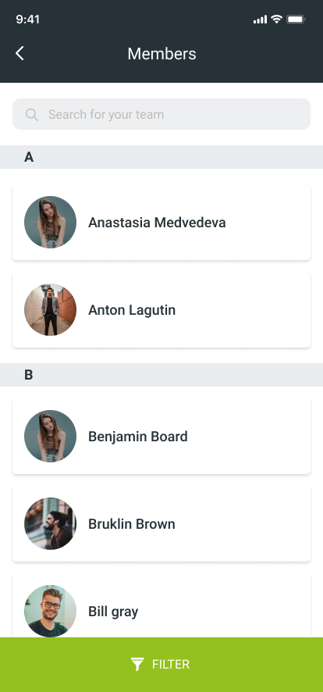
Task: Check the Wi-Fi status icon
Action: [276, 19]
